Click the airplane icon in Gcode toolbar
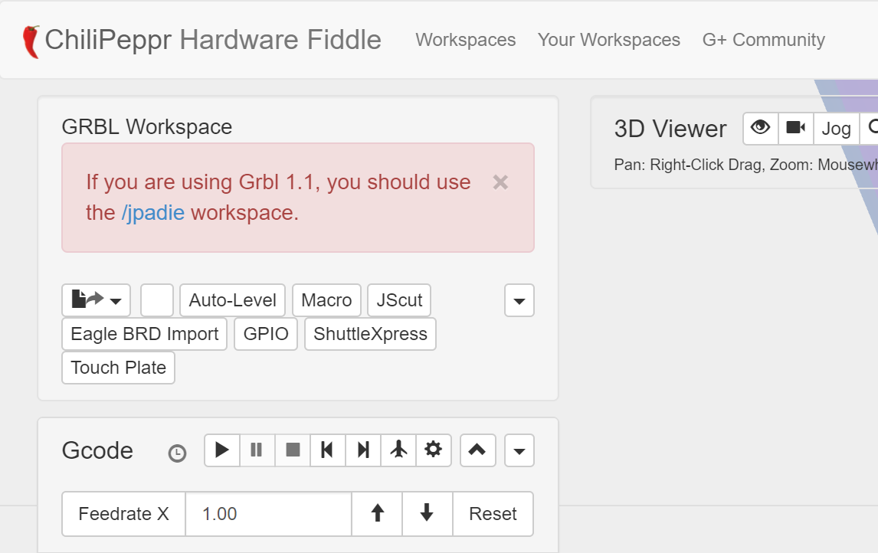This screenshot has width=878, height=553. tap(398, 450)
